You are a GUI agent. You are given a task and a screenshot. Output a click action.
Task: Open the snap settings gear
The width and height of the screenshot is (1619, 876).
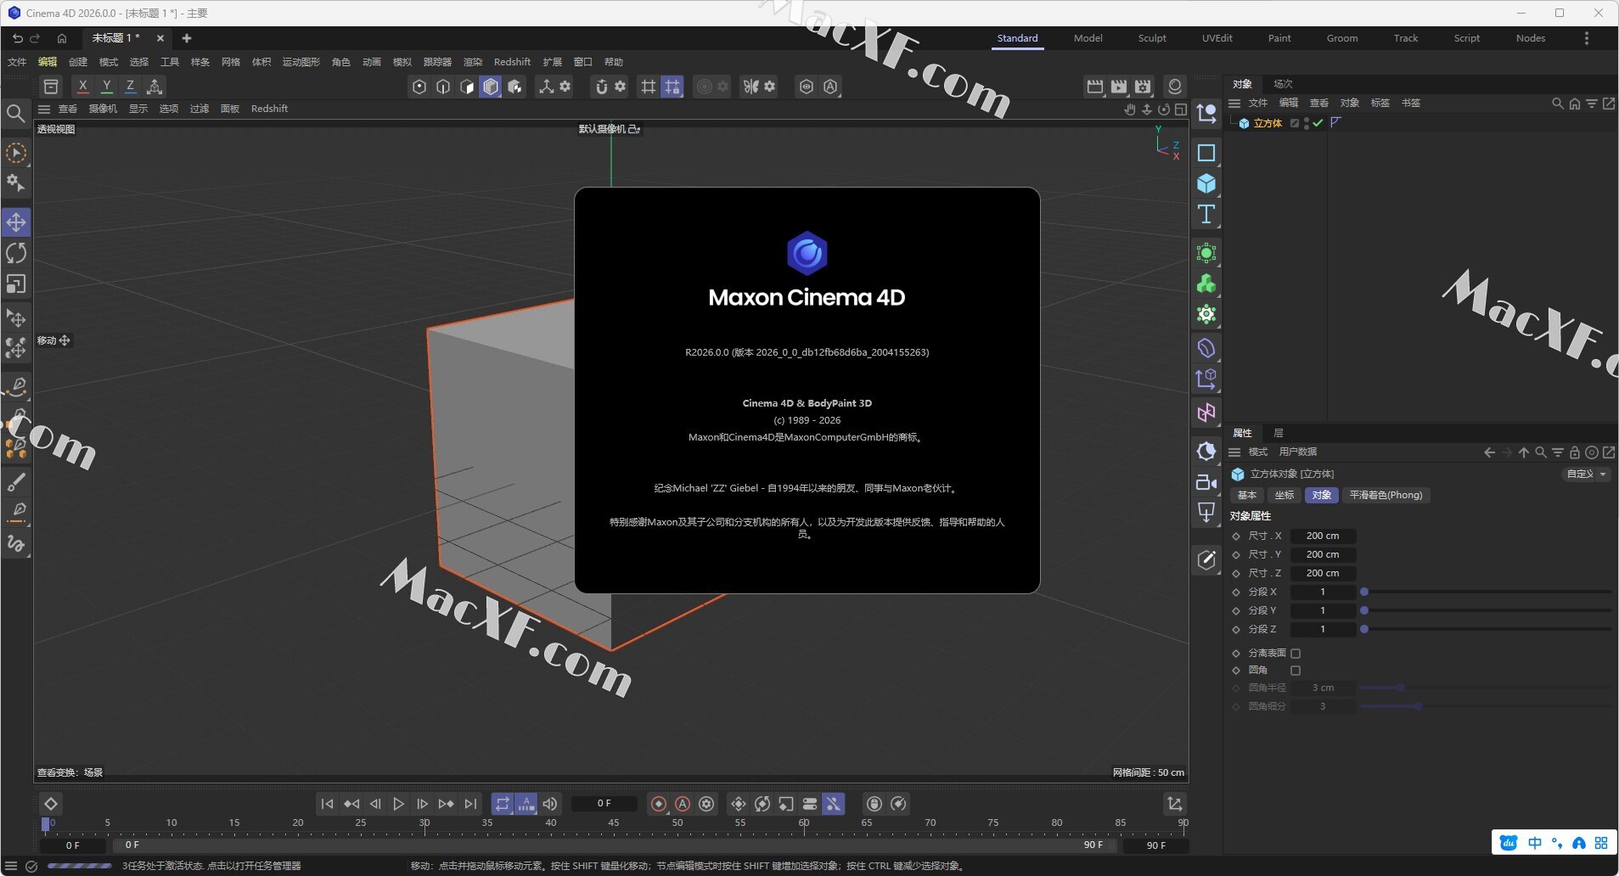click(621, 87)
